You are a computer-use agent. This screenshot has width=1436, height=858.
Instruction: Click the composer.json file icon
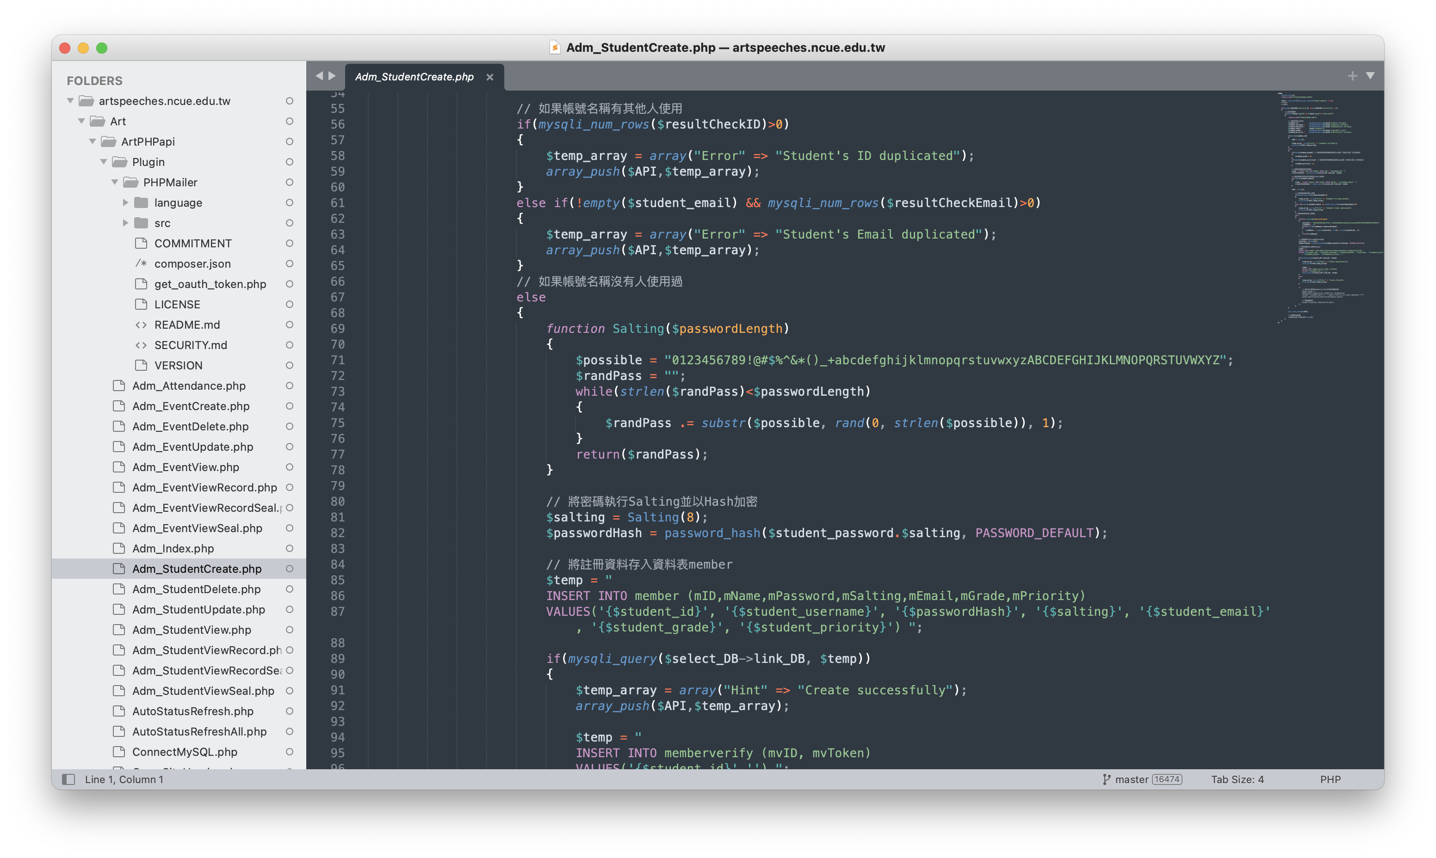tap(141, 263)
